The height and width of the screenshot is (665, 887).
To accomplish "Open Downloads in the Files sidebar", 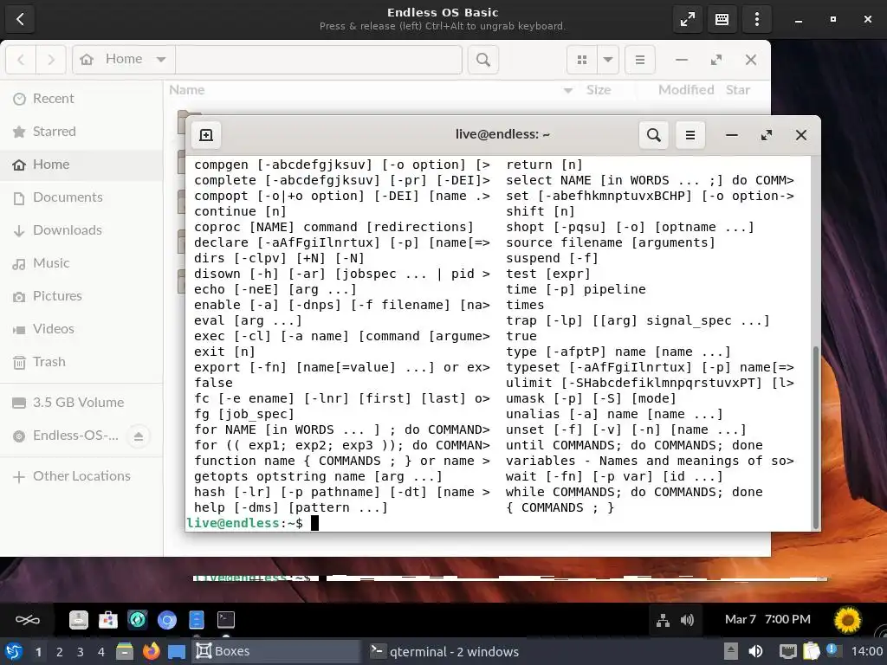I will click(81, 230).
